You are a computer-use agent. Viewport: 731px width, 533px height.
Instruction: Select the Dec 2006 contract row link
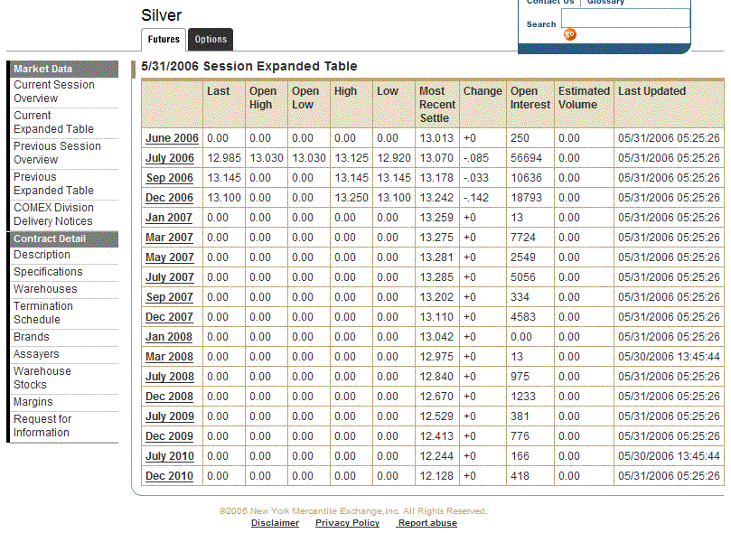tap(170, 198)
